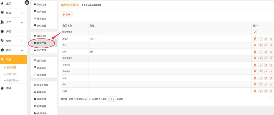Select 员工提成 menu item

click(41, 68)
